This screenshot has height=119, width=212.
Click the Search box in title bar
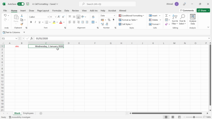click(107, 4)
